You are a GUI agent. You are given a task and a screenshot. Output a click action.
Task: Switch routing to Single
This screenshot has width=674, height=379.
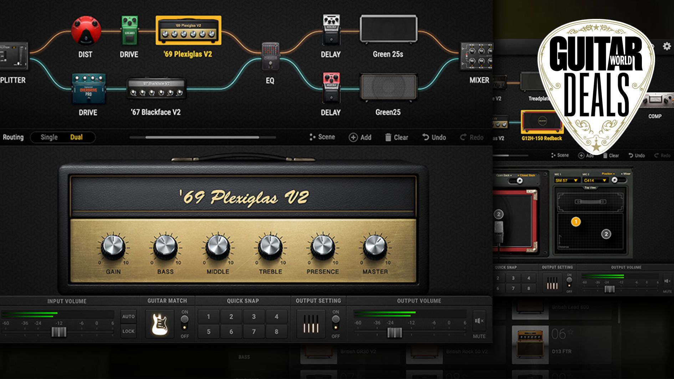click(49, 137)
